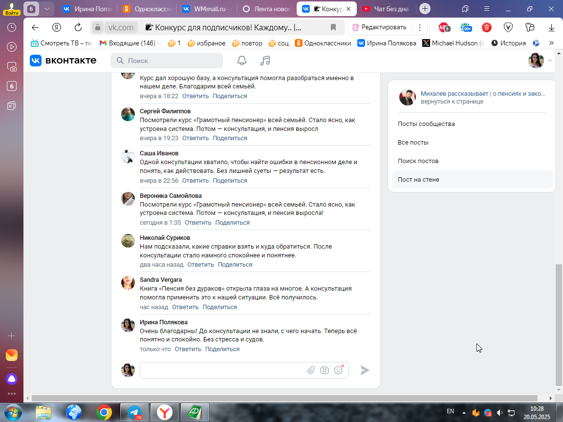
Task: Open VK music note icon
Action: (x=265, y=61)
